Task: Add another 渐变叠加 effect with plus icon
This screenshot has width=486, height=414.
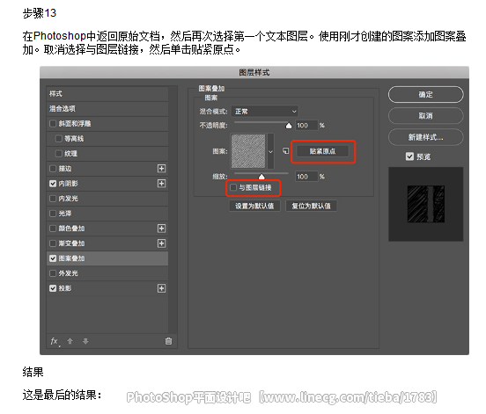Action: pyautogui.click(x=161, y=243)
